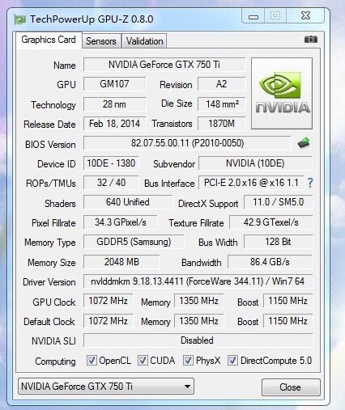Click the Close button

pos(291,387)
